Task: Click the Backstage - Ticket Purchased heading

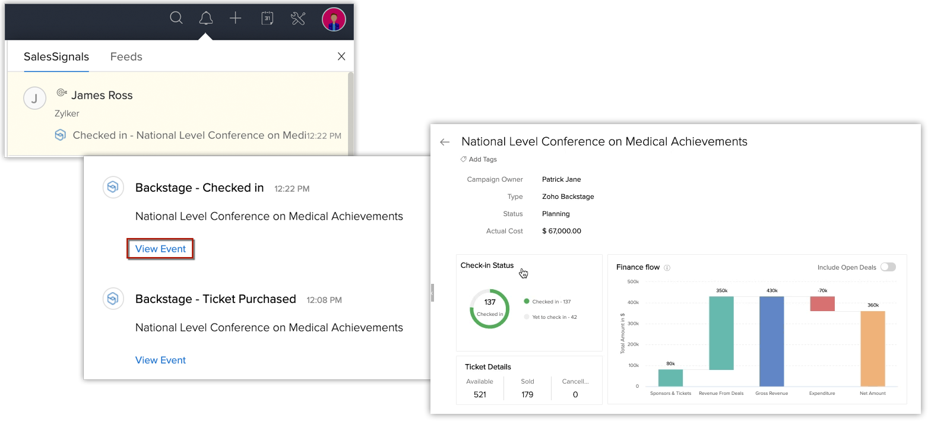Action: pyautogui.click(x=216, y=299)
